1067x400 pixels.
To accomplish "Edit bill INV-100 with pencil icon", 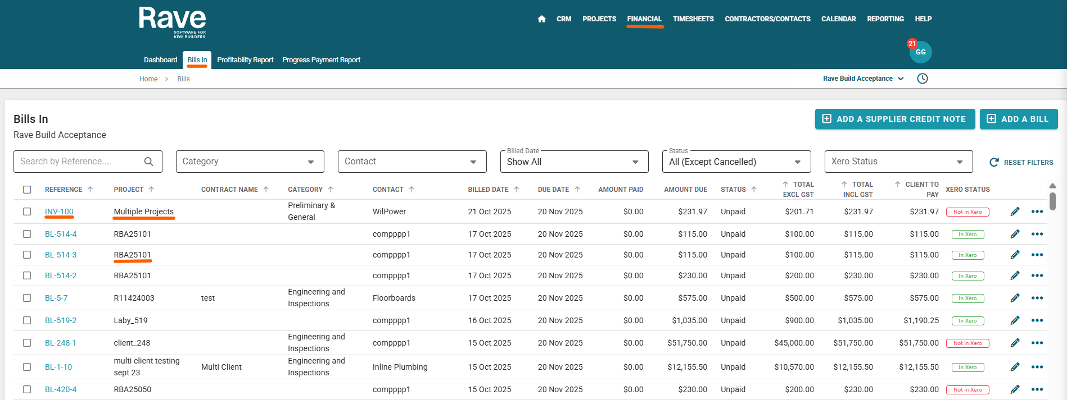I will tap(1015, 212).
